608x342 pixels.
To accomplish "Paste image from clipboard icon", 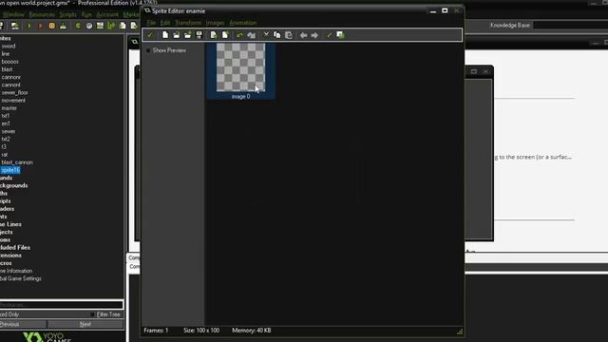I will (x=289, y=35).
